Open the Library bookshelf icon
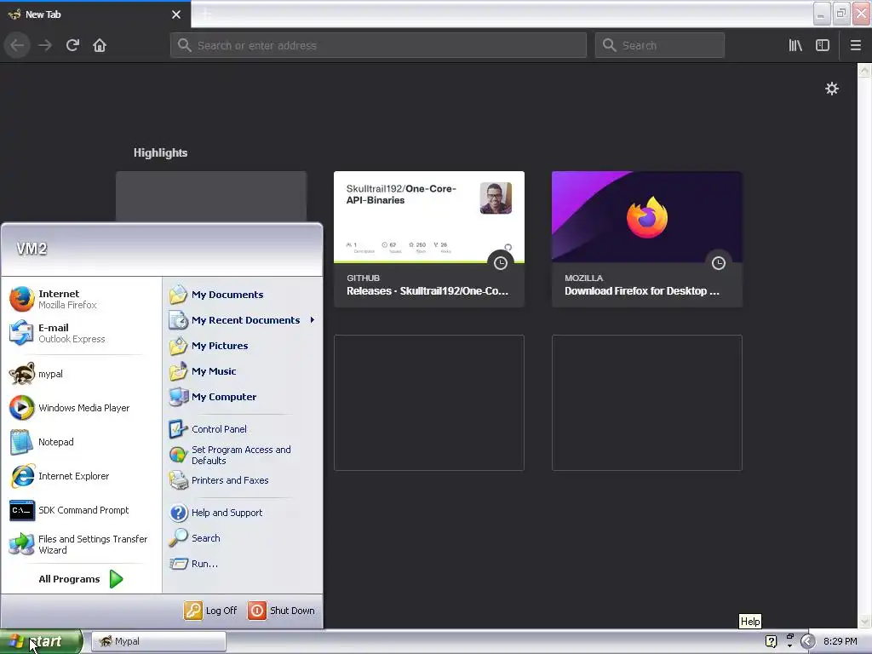Image resolution: width=872 pixels, height=654 pixels. point(795,45)
